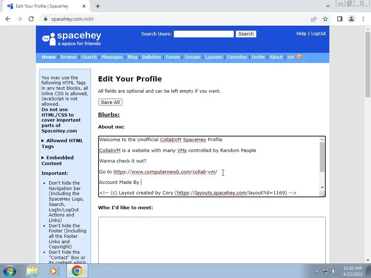Open Search in navigation bar
Viewport: 371px width, 278px height.
click(x=89, y=57)
